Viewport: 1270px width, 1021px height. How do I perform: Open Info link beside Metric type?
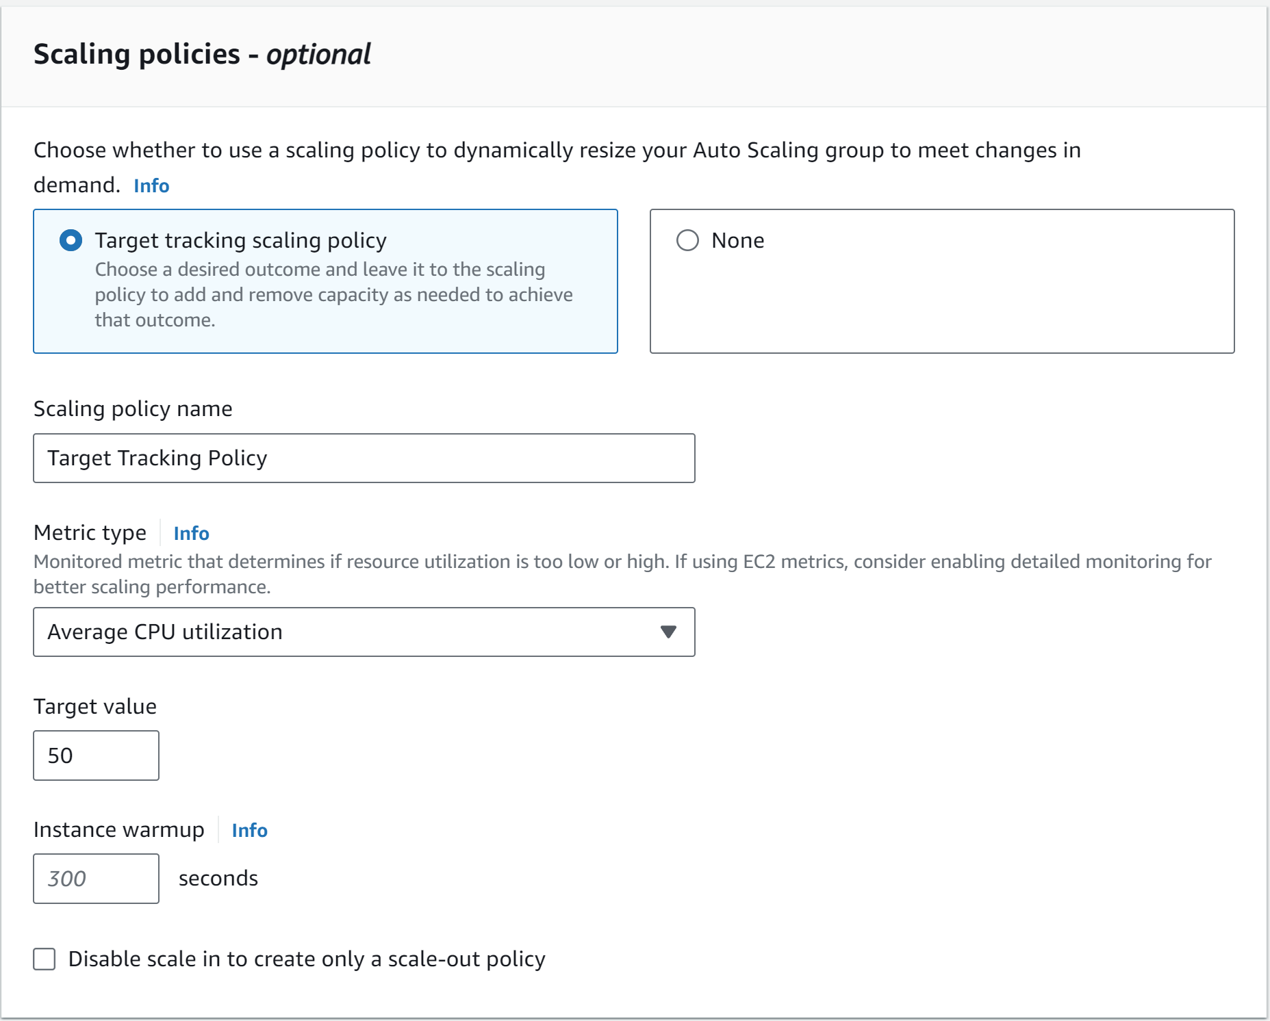(x=191, y=533)
